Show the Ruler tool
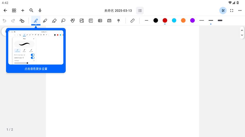This screenshot has height=137, width=245. coord(132,21)
